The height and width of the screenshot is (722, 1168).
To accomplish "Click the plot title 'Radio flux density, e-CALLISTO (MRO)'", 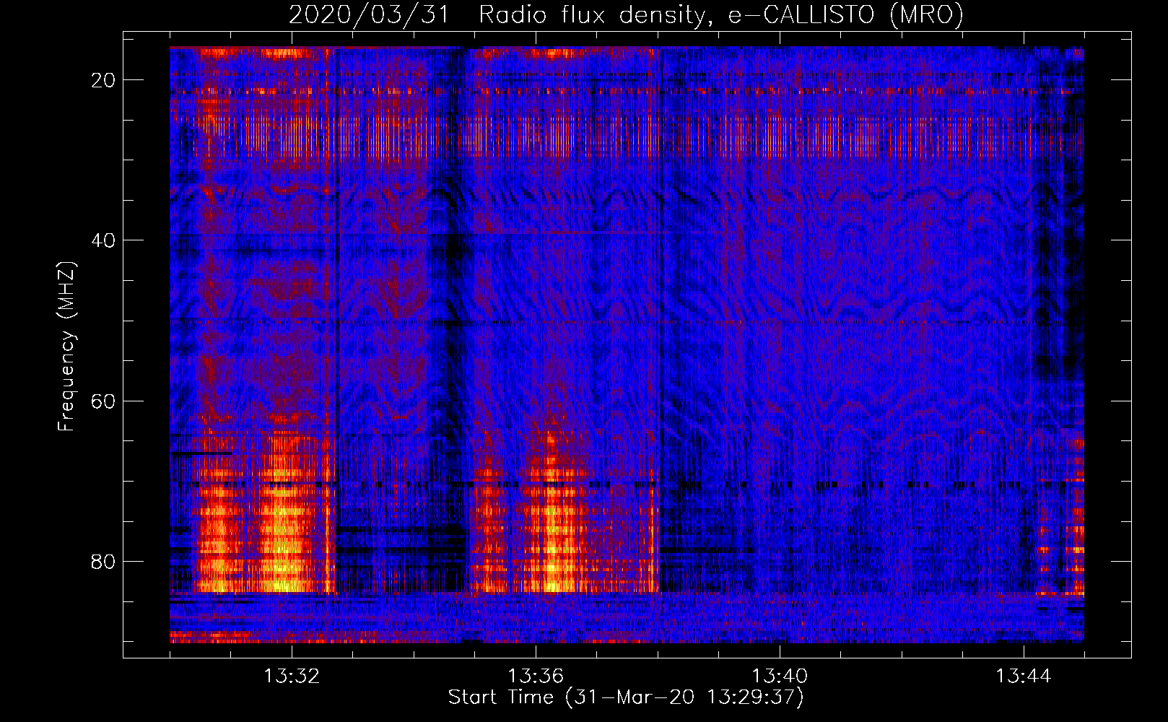I will point(720,14).
